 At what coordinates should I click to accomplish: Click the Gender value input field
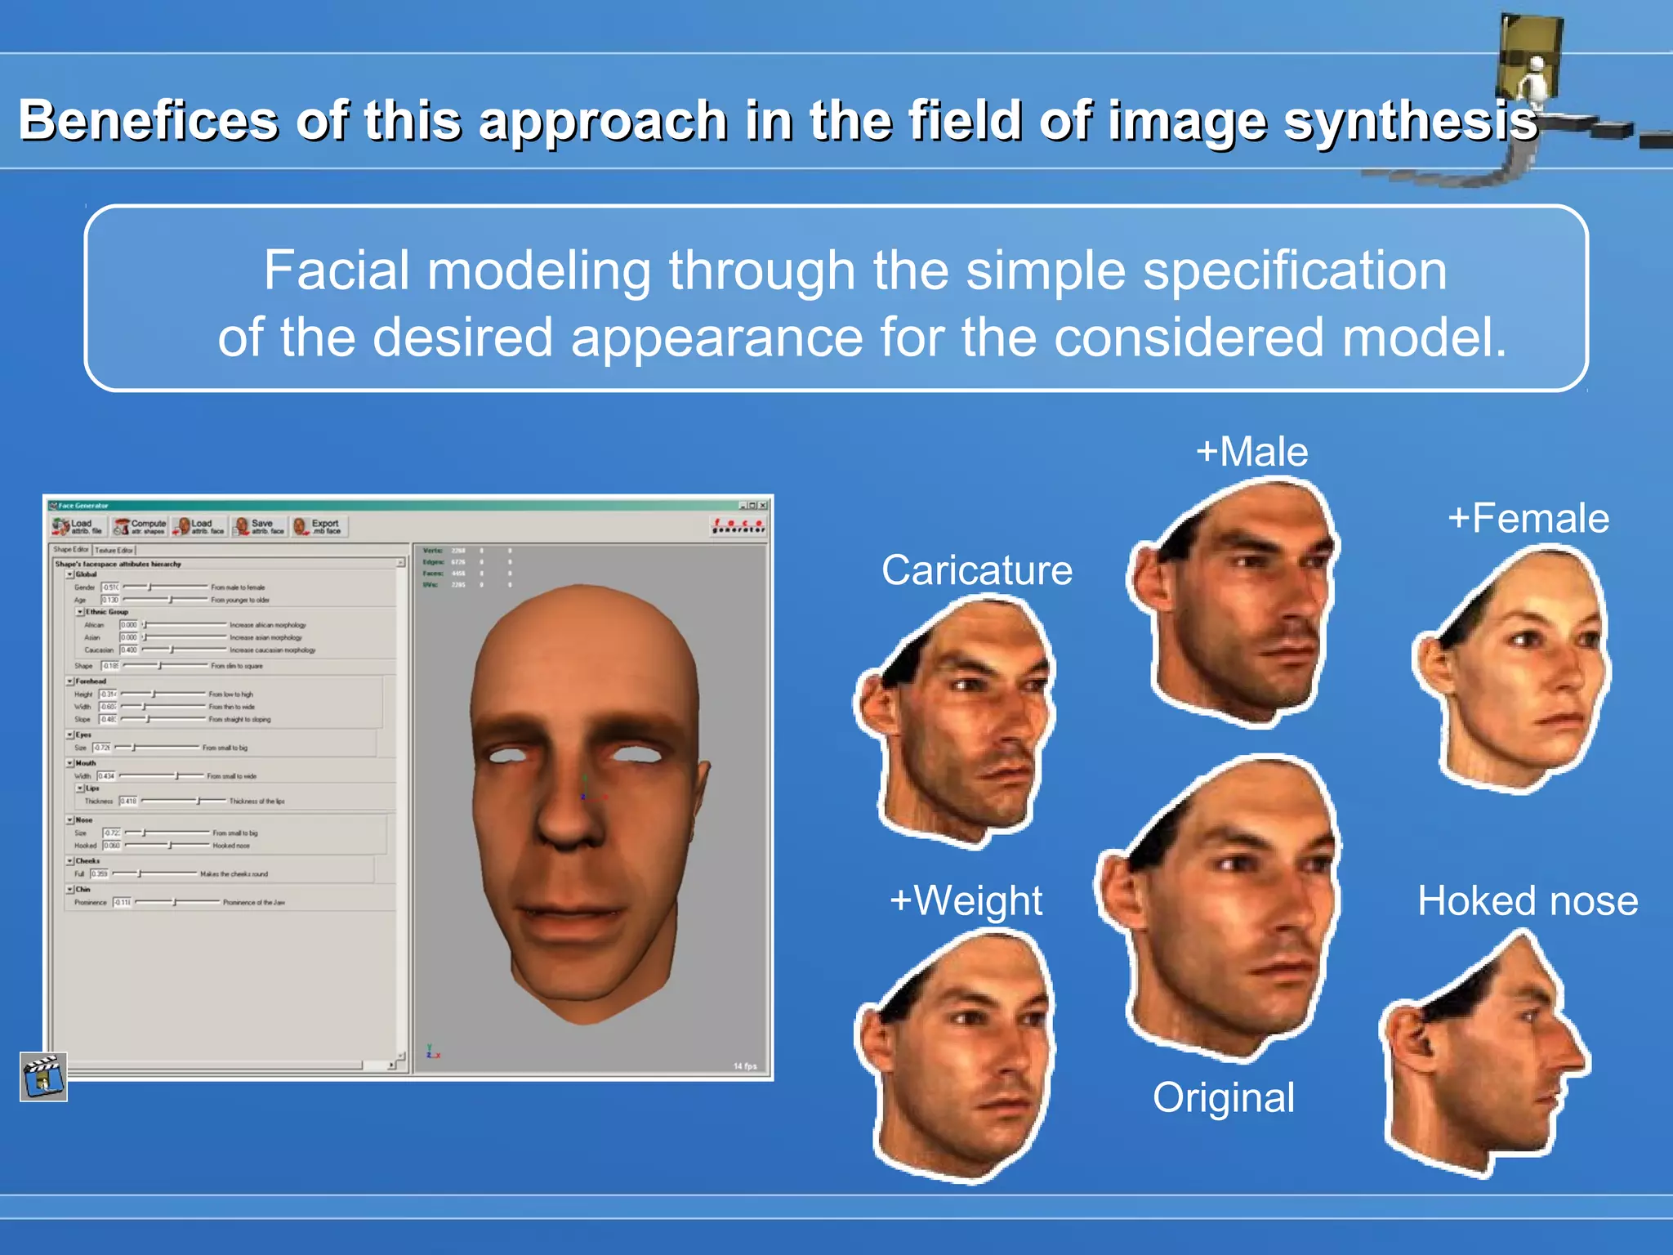pyautogui.click(x=110, y=587)
